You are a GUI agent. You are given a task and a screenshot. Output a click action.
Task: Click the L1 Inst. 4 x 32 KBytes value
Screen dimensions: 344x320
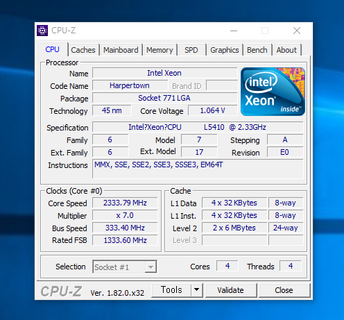(x=234, y=215)
